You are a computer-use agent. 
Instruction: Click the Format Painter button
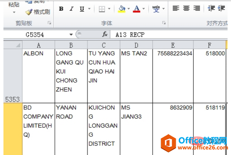38,12
